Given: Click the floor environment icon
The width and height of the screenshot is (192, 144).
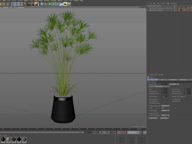Looking at the screenshot, I should pyautogui.click(x=61, y=4).
